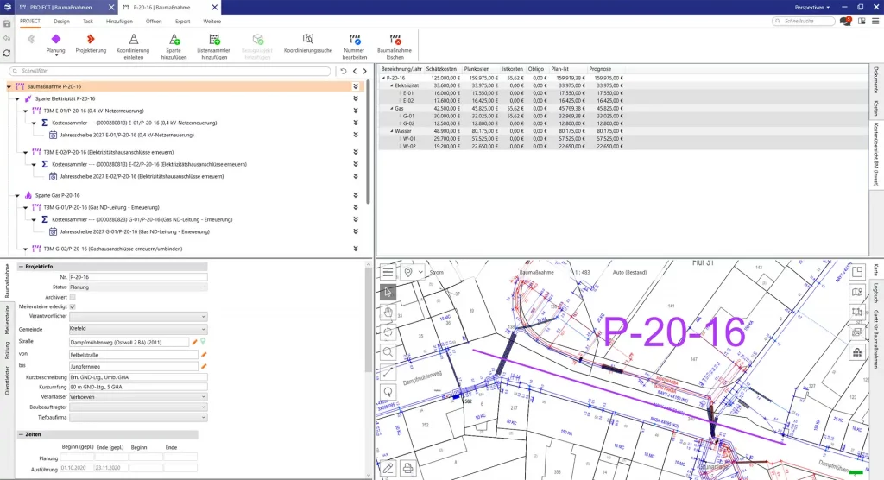This screenshot has width=884, height=480.
Task: Collapse the Projektinfo section
Action: point(20,267)
